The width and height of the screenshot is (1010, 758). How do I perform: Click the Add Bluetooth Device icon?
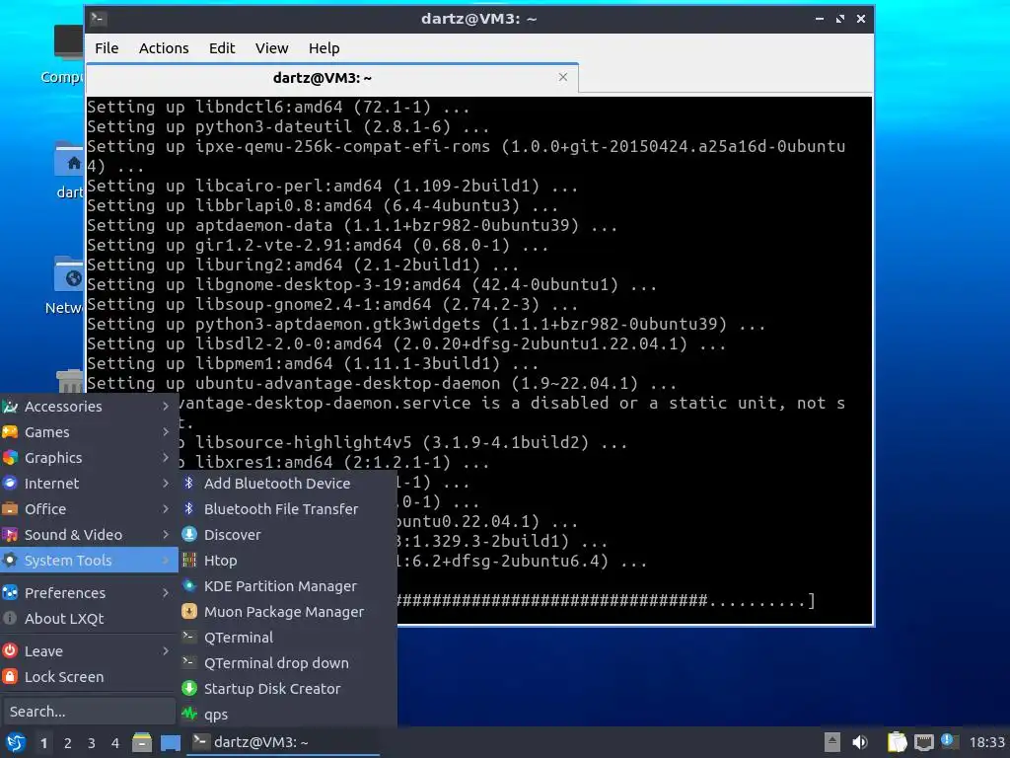[x=188, y=483]
